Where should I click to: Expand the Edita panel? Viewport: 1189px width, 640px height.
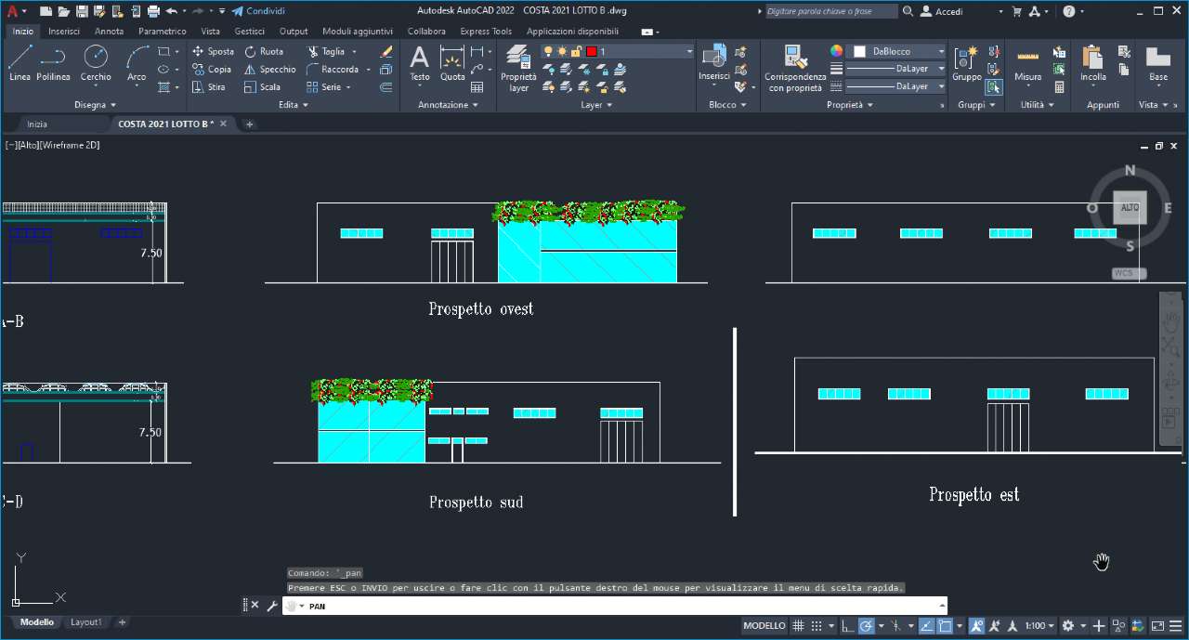tap(294, 105)
